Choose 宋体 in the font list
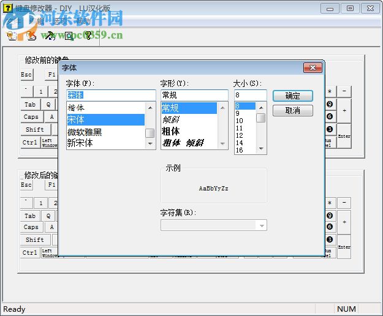383x316 pixels. coord(106,119)
